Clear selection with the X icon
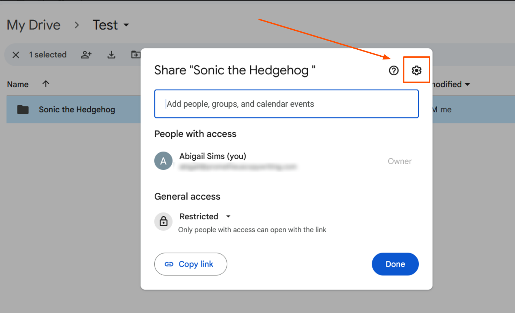 pyautogui.click(x=16, y=55)
